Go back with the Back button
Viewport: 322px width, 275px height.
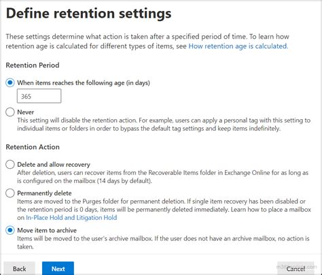tap(19, 269)
